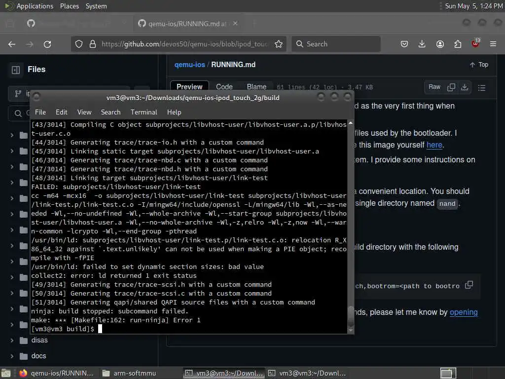Viewport: 505px width, 379px height.
Task: Reload the GitHub page
Action: tap(47, 44)
